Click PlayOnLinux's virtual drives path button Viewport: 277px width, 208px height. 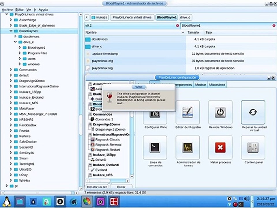click(x=132, y=17)
